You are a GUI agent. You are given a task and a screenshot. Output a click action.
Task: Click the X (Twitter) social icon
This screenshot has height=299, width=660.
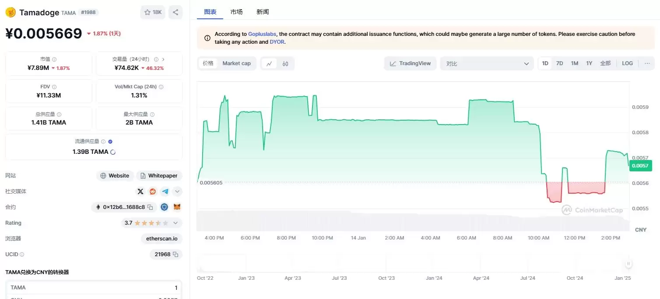click(140, 191)
